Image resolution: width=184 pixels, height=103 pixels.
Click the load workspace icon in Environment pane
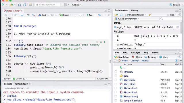coord(116,15)
